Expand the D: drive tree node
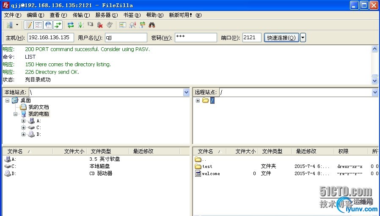 pyautogui.click(x=24, y=134)
